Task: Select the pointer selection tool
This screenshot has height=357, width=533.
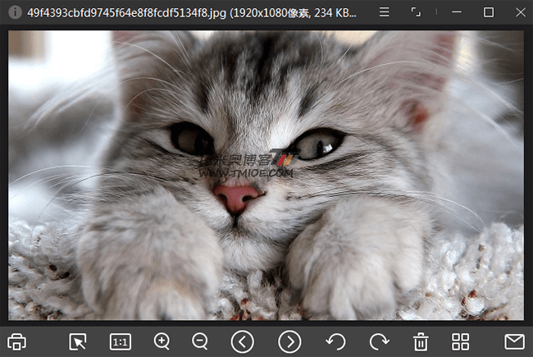Action: click(79, 341)
